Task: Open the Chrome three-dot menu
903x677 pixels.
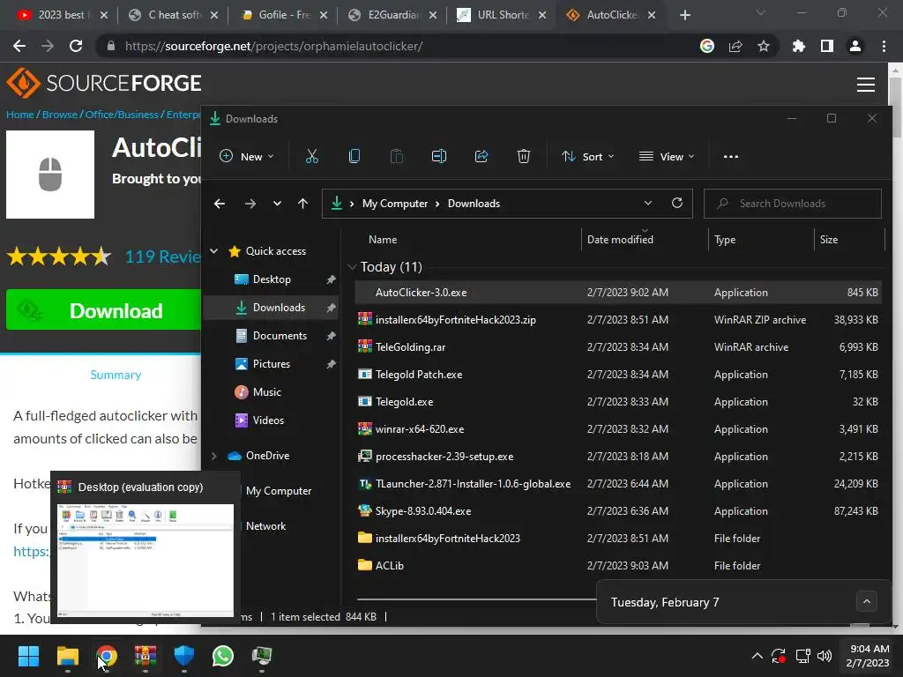Action: 884,46
